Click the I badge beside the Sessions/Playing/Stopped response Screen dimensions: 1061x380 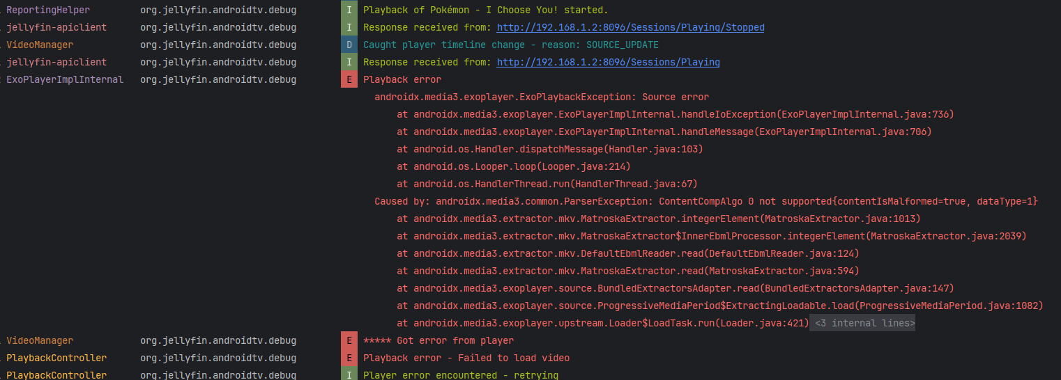349,28
